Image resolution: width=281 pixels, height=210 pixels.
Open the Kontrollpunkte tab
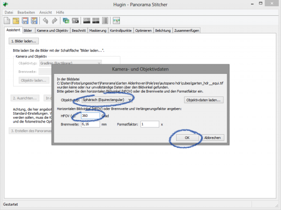(121, 30)
